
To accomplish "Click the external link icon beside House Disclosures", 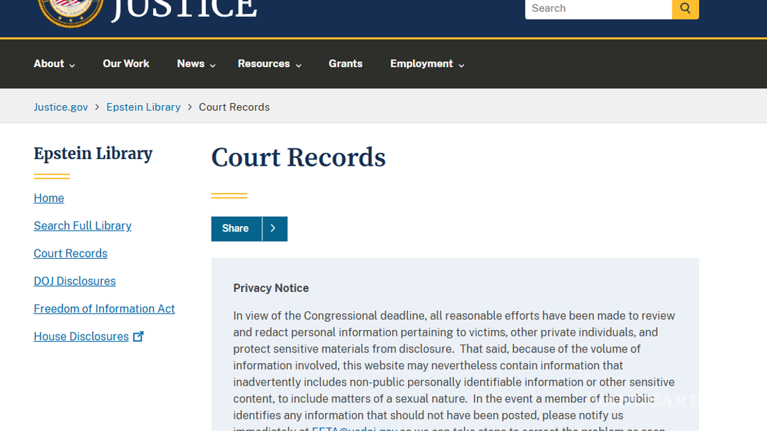I will click(x=138, y=337).
